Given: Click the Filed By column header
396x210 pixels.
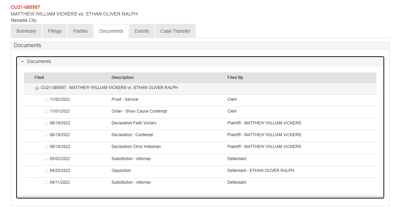Looking at the screenshot, I should [235, 78].
